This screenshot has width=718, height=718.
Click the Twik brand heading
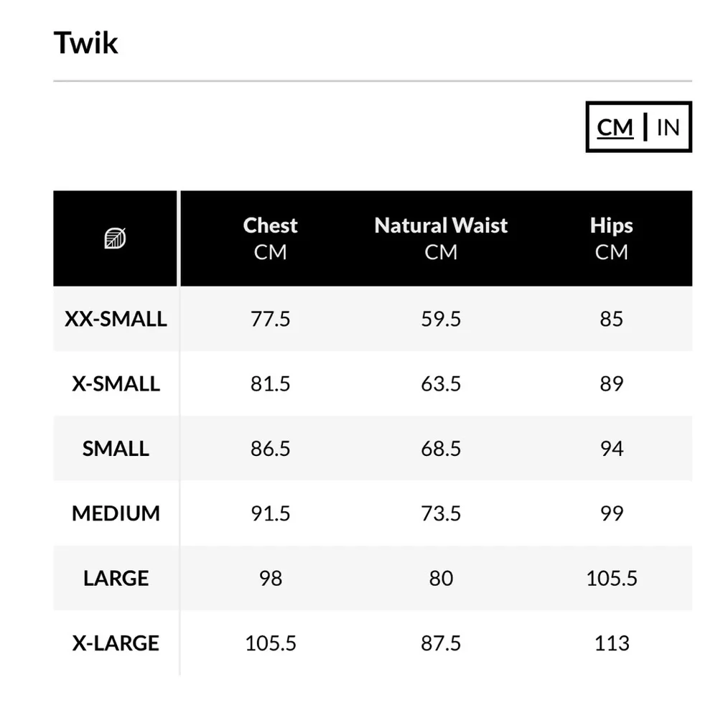coord(85,43)
